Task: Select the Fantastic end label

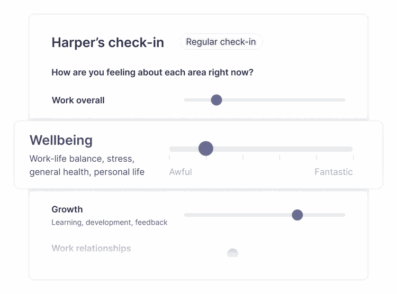Action: (333, 172)
